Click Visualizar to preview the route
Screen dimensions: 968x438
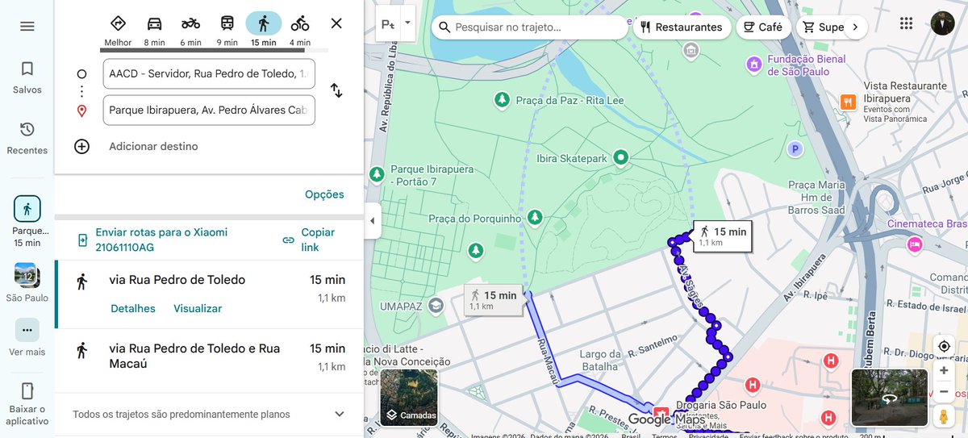click(x=198, y=308)
